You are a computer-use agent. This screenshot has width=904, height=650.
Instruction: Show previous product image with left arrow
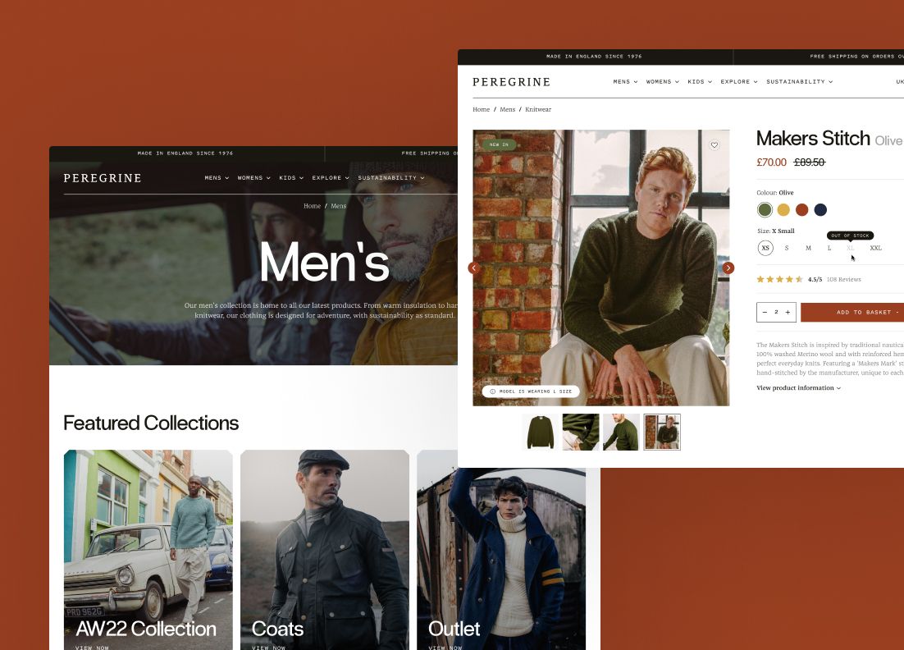point(474,268)
